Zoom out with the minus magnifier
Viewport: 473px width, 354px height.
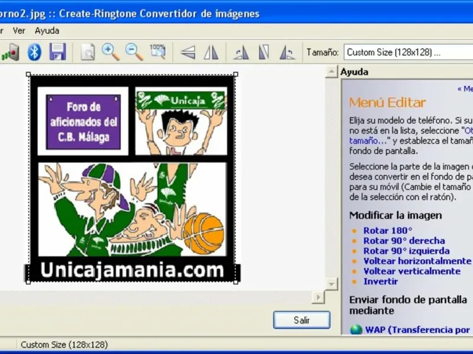tap(134, 52)
